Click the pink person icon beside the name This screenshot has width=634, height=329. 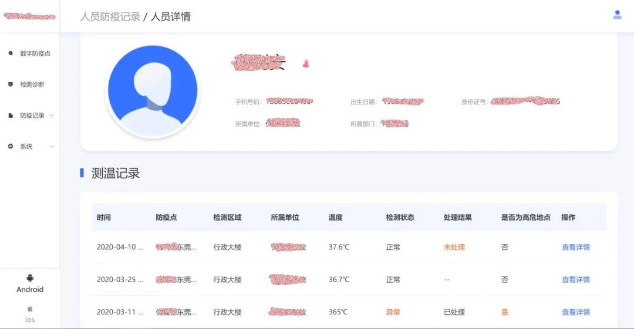click(305, 63)
